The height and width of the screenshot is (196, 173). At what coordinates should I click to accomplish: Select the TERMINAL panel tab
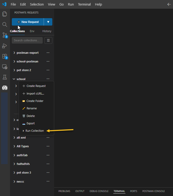pyautogui.click(x=119, y=191)
